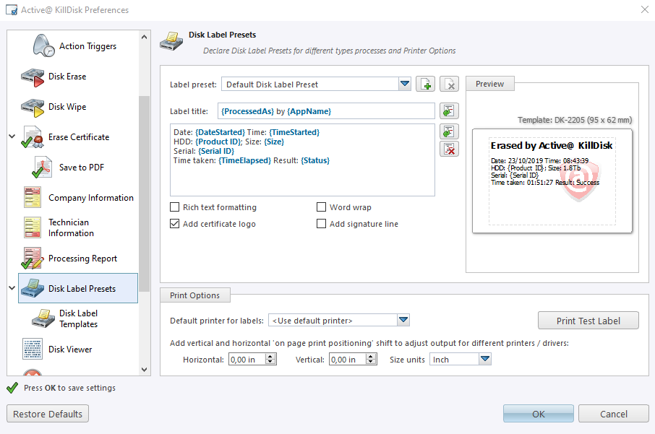
Task: Open the Label preset dropdown
Action: click(404, 84)
